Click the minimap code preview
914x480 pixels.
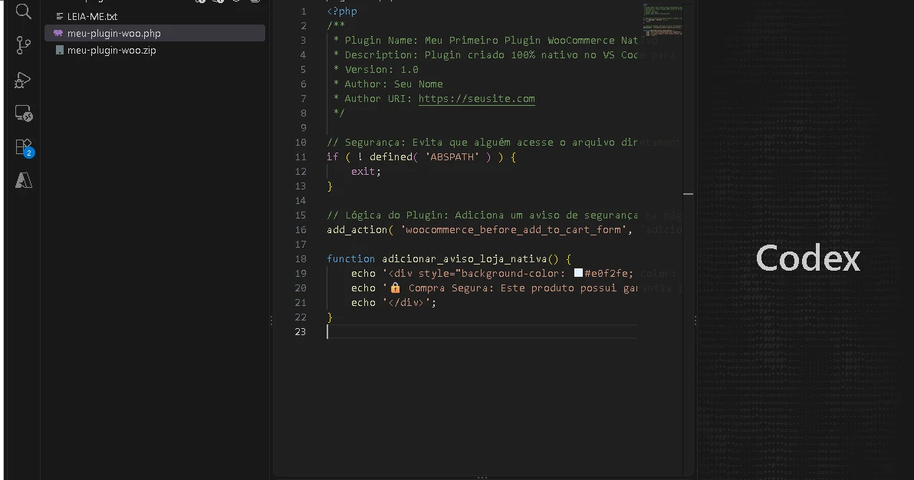662,19
